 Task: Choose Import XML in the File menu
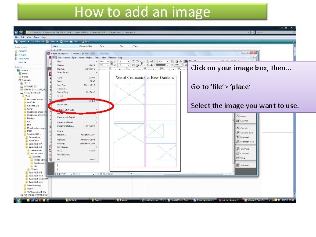76,105
